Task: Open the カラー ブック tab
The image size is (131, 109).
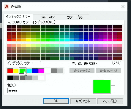Action: pos(75,17)
